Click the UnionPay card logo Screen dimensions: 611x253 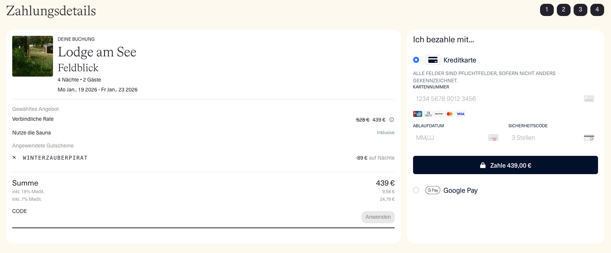click(x=418, y=114)
